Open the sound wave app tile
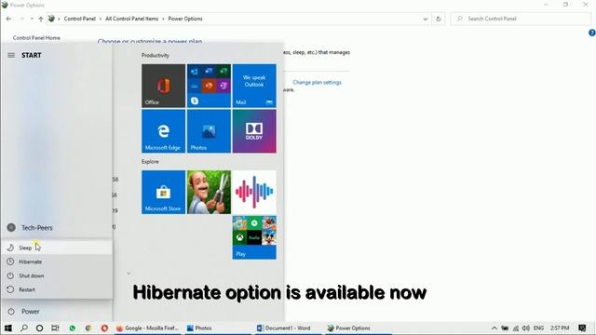The height and width of the screenshot is (335, 596). [254, 192]
